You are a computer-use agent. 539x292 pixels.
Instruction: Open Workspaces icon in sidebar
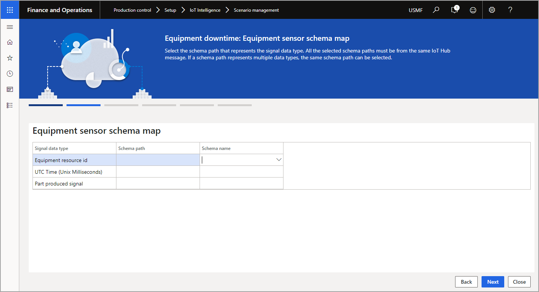(x=10, y=90)
